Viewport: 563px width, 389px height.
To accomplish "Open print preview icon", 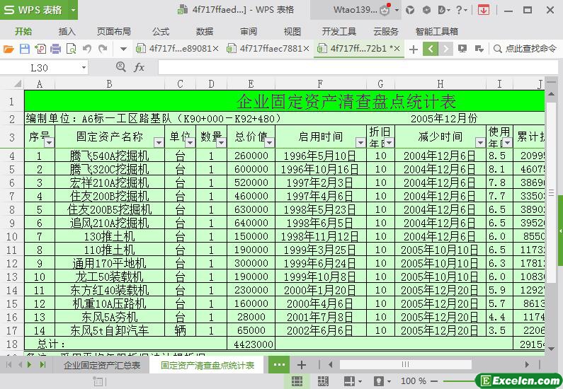I will (72, 49).
